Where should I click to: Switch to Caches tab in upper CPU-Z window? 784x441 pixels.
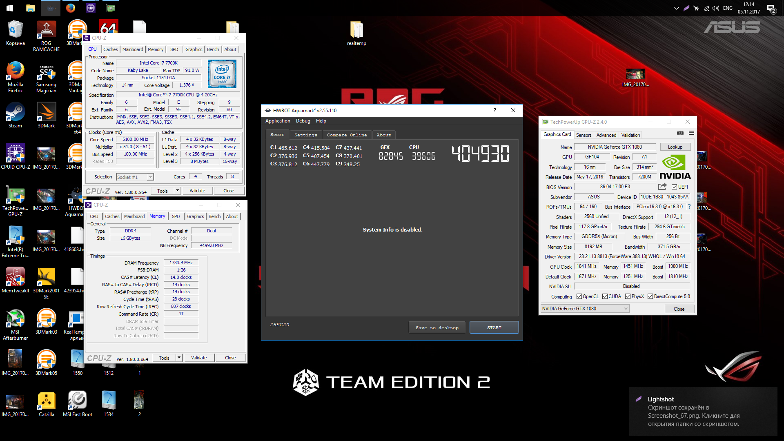pyautogui.click(x=110, y=49)
